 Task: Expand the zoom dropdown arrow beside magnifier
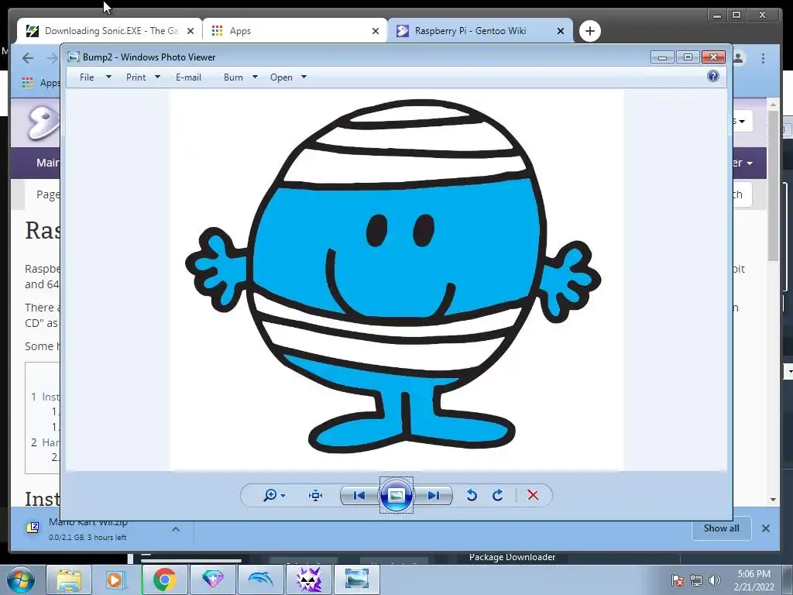click(283, 496)
